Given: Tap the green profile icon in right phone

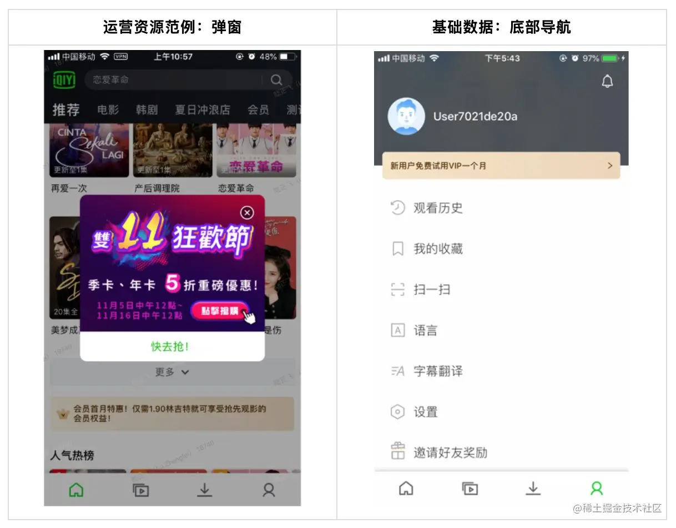Looking at the screenshot, I should pos(597,489).
